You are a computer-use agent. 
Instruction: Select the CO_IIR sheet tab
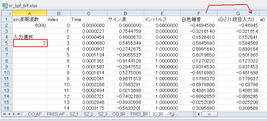point(119,114)
